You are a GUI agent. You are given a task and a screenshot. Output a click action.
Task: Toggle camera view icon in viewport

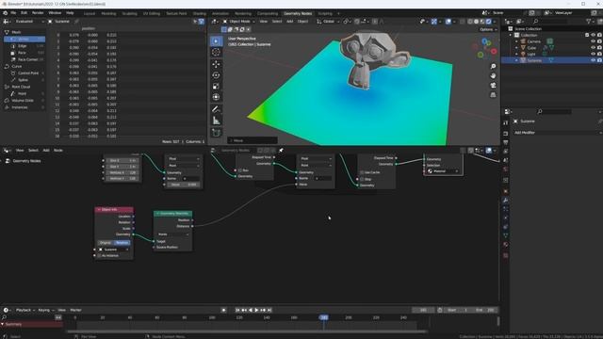coord(493,85)
